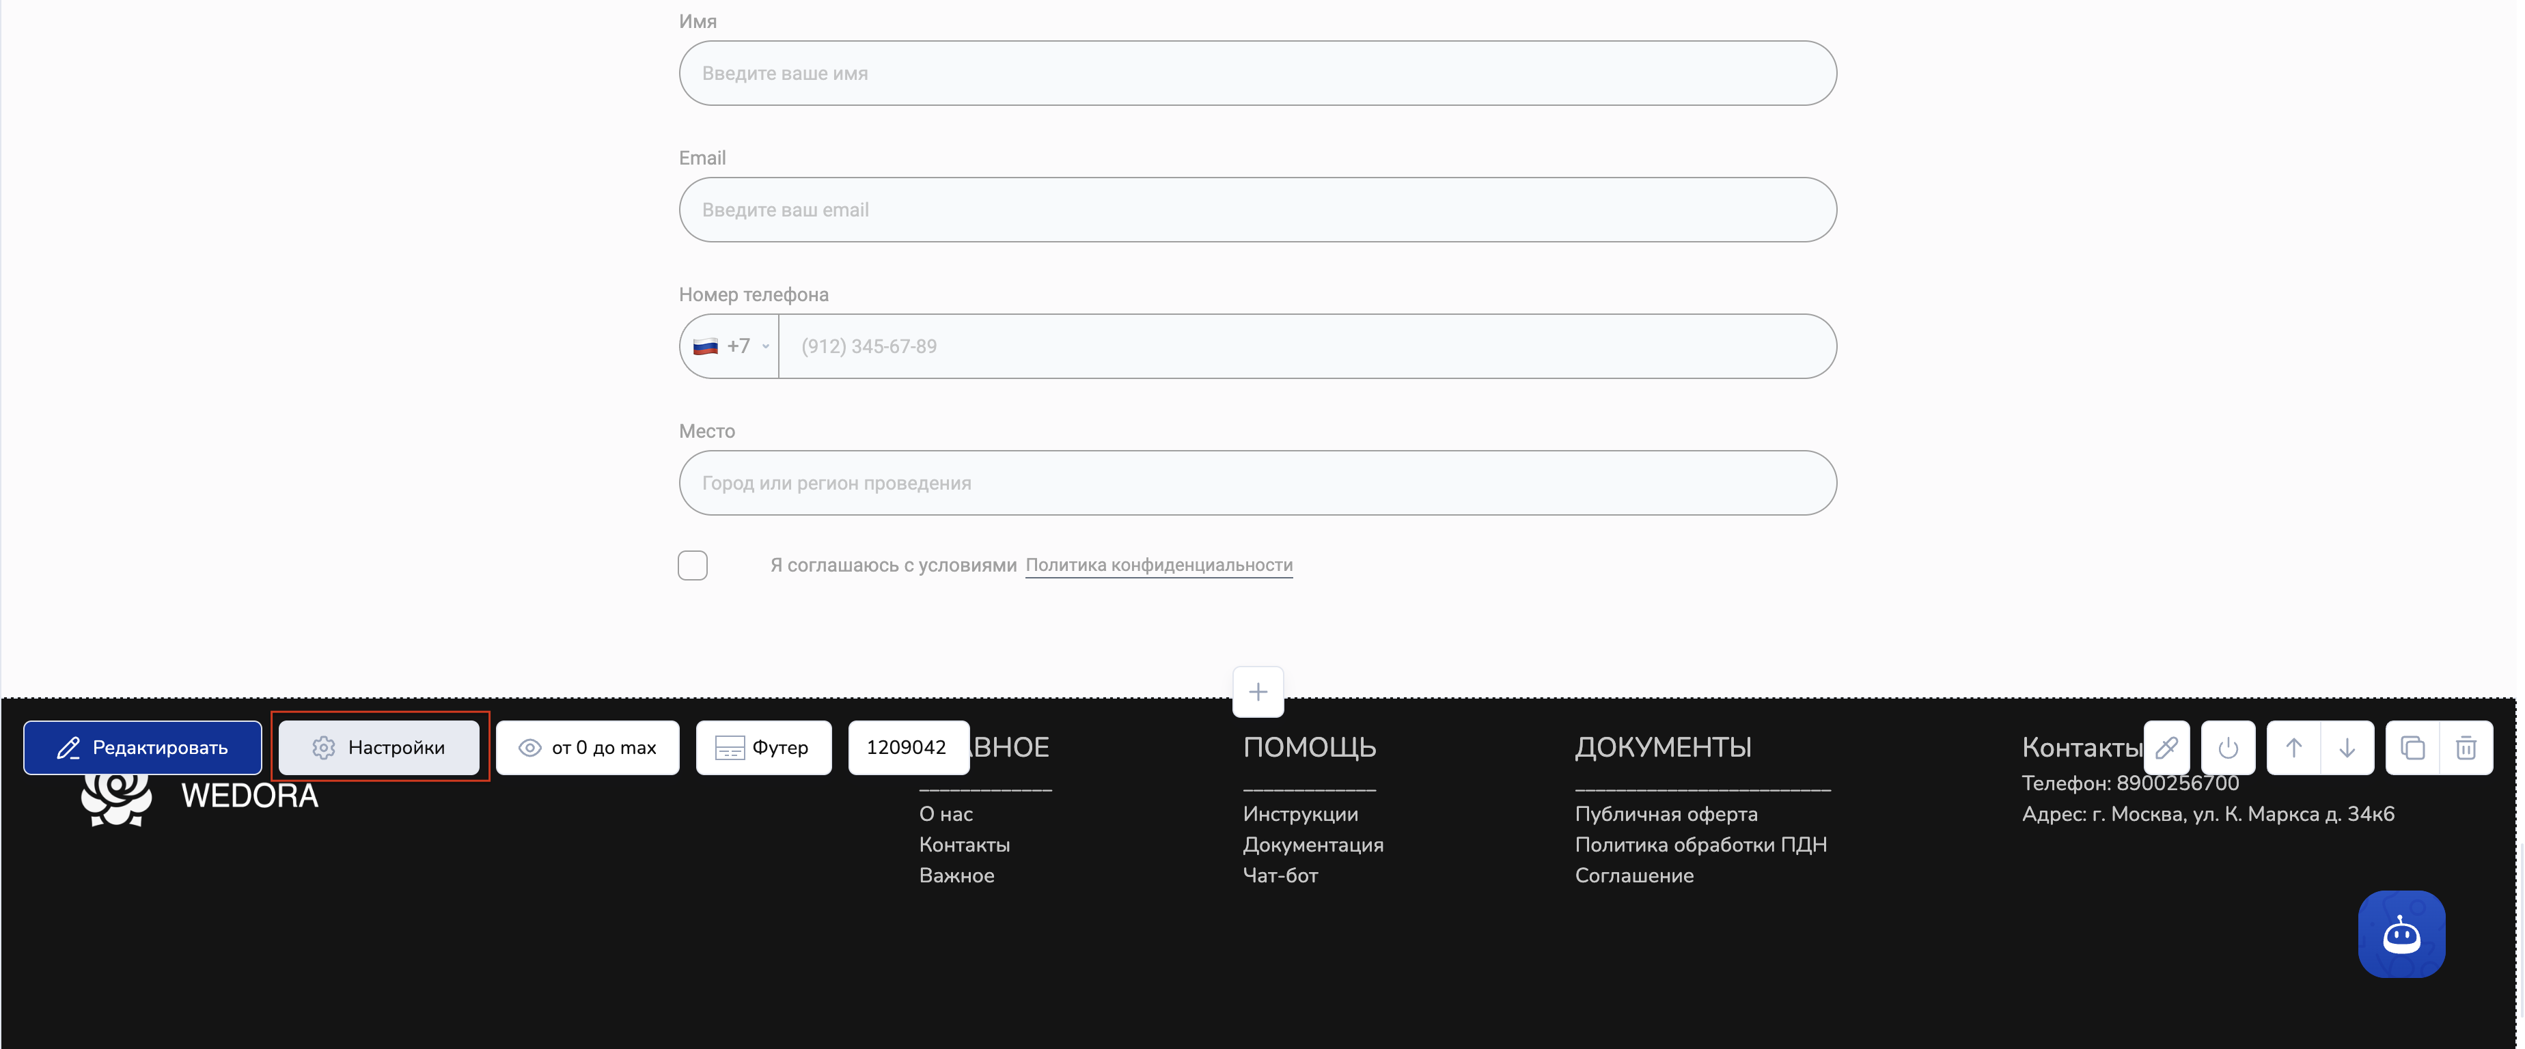The width and height of the screenshot is (2525, 1049).
Task: Duplicate the footer block
Action: (x=2412, y=749)
